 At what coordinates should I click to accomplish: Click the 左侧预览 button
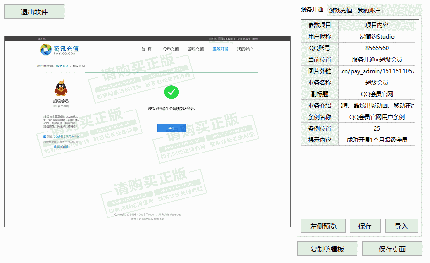click(323, 226)
